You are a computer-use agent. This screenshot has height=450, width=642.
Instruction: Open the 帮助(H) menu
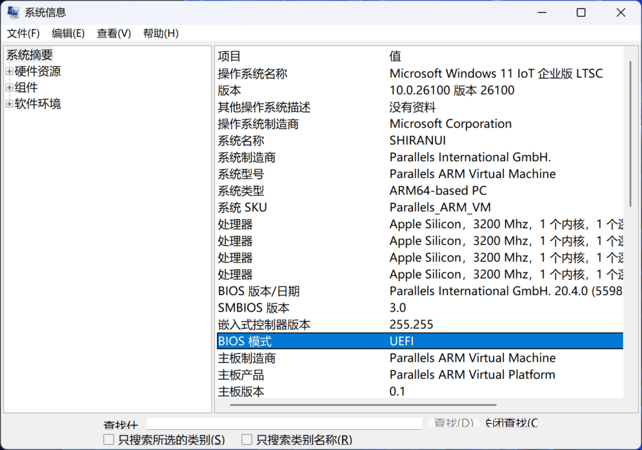(x=160, y=33)
